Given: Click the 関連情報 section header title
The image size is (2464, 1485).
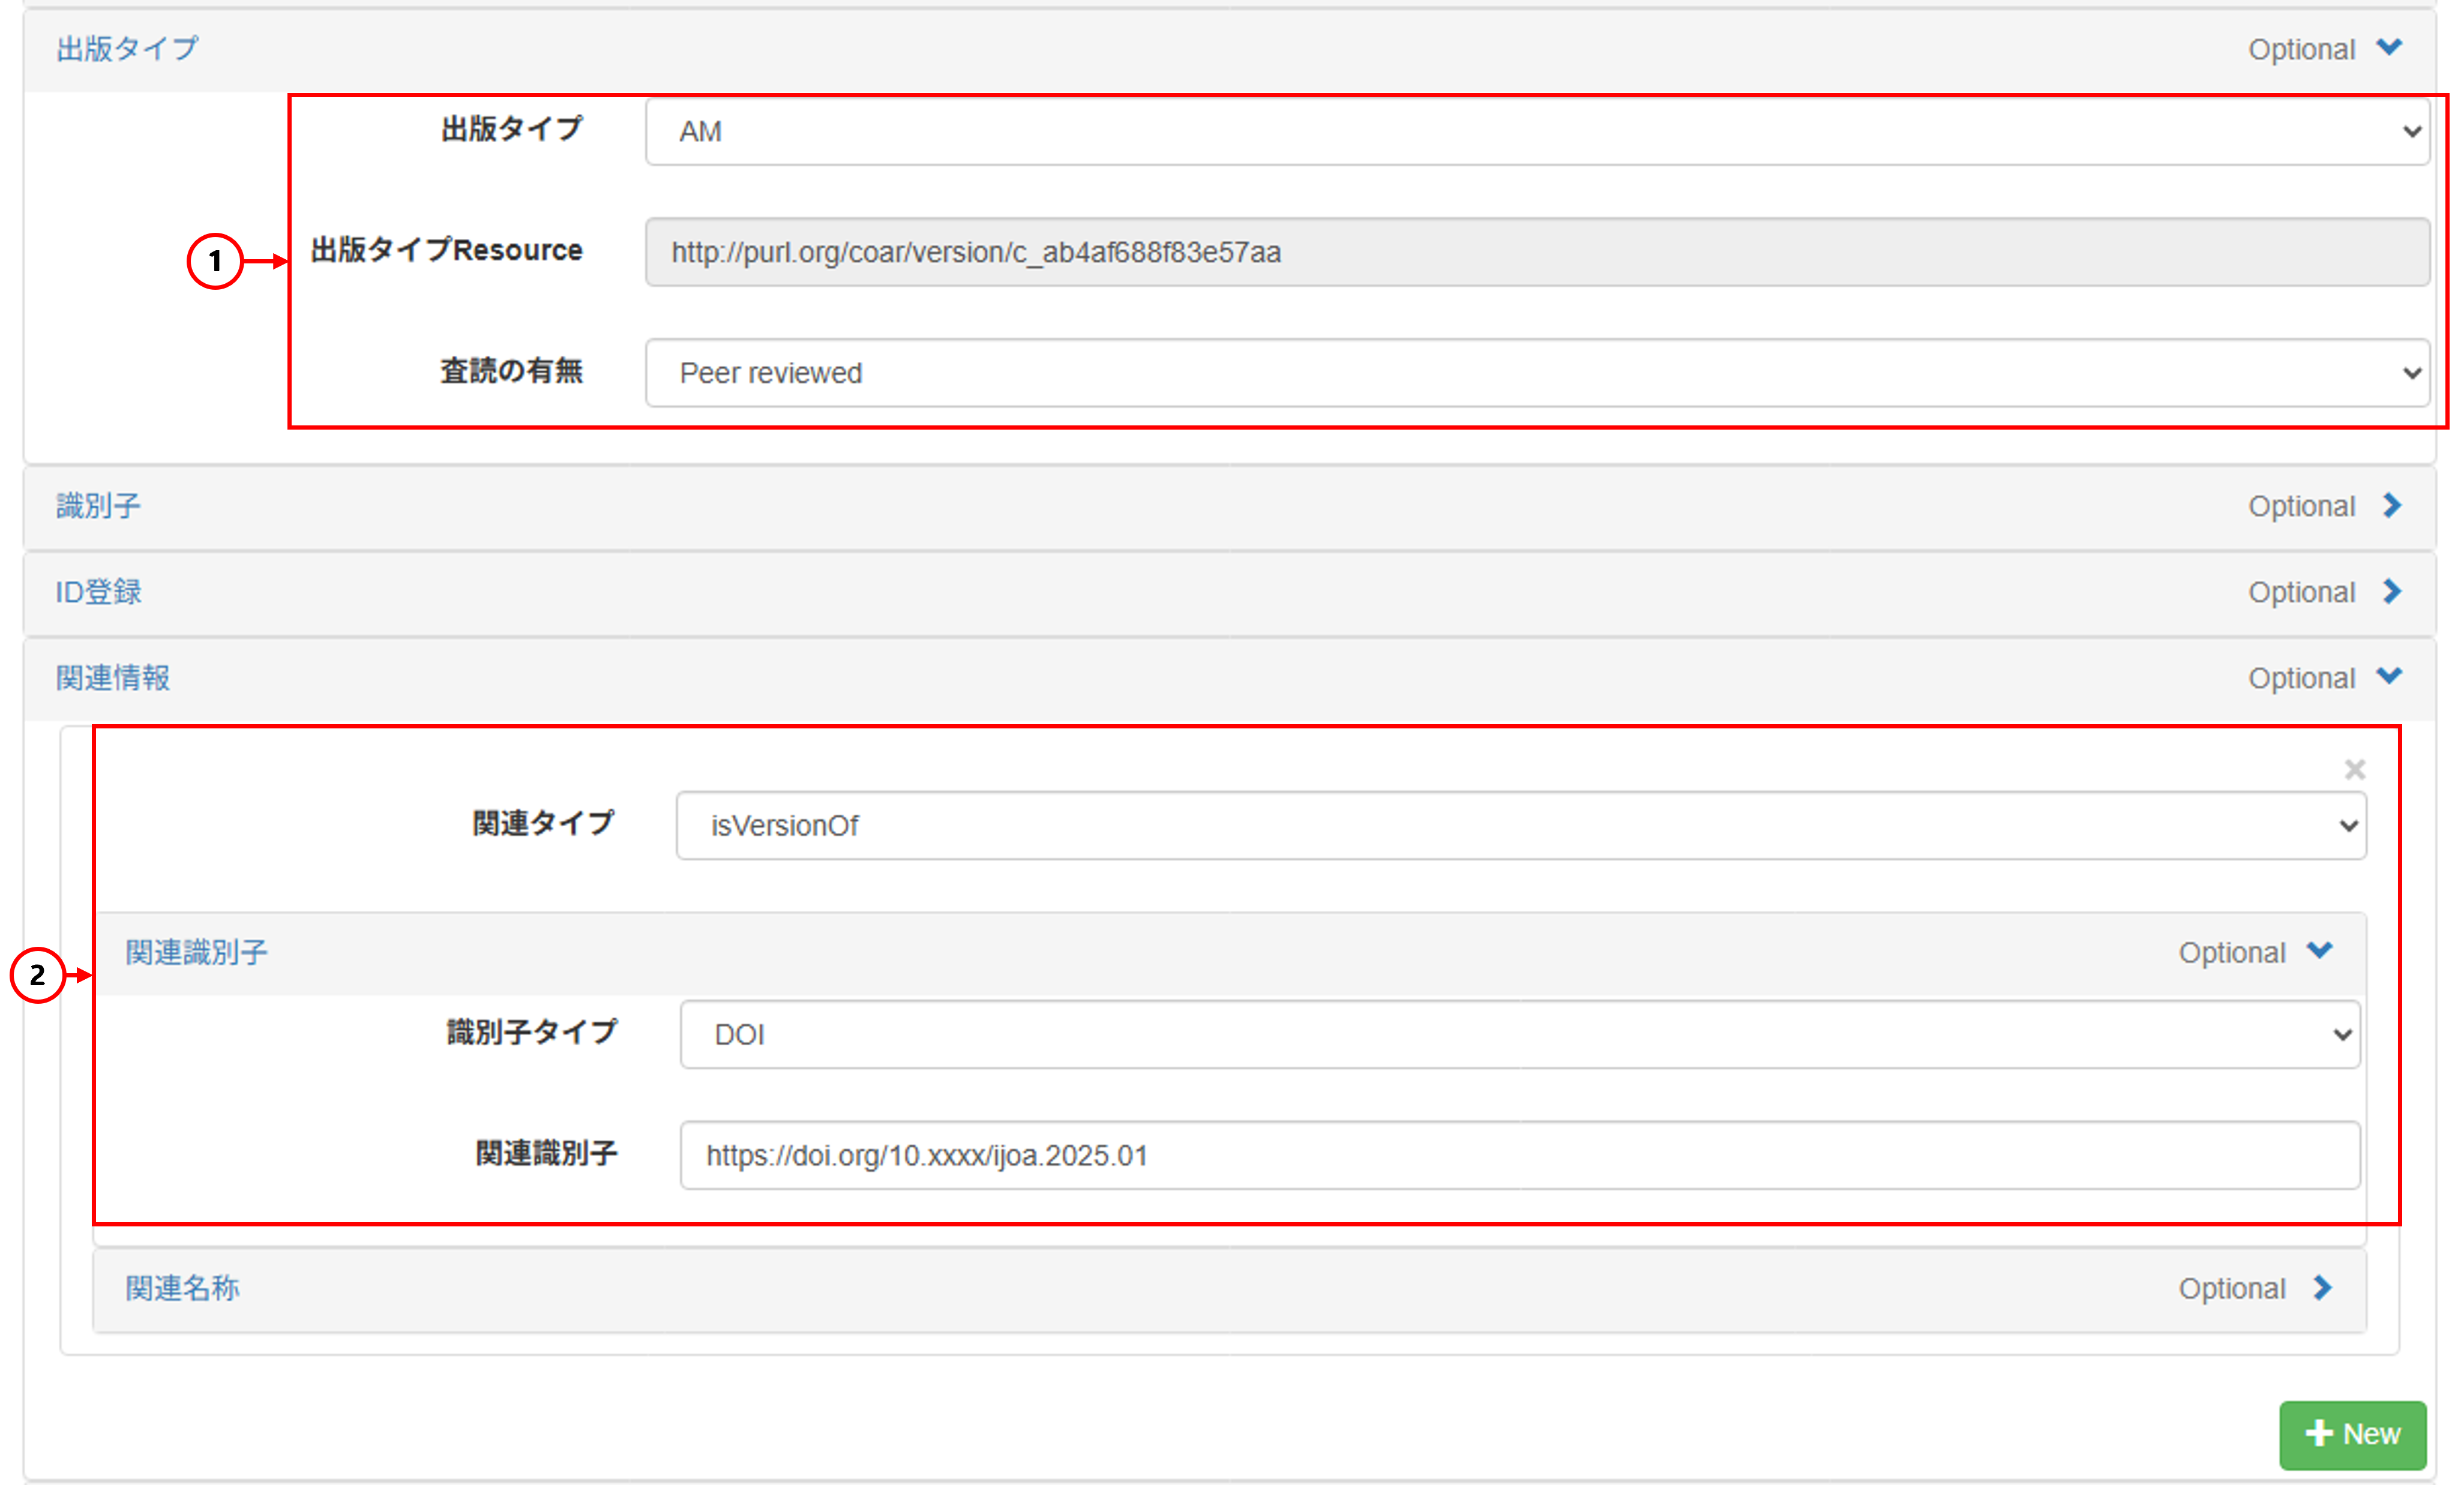Looking at the screenshot, I should click(112, 677).
